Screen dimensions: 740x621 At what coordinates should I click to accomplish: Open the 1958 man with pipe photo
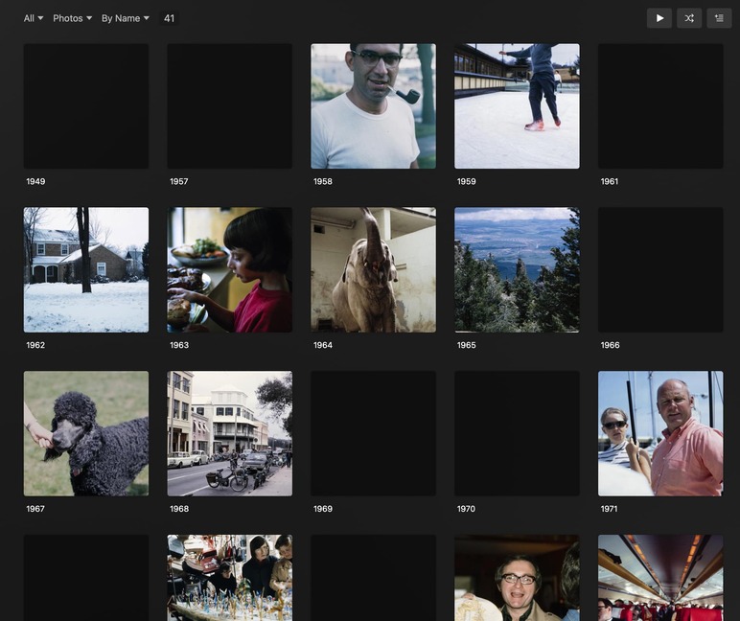pos(373,106)
